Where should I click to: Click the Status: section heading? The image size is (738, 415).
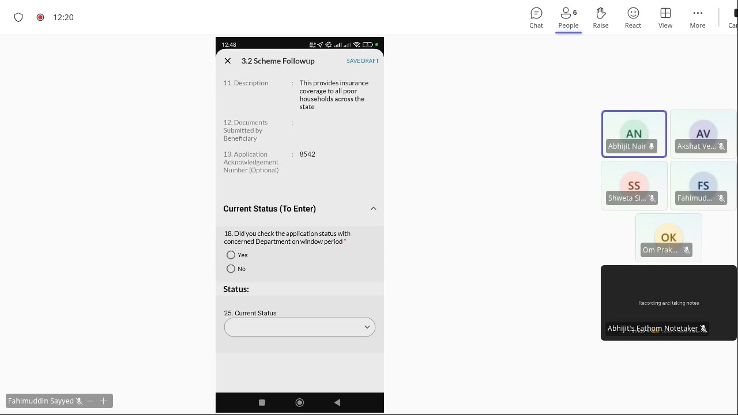pyautogui.click(x=236, y=289)
